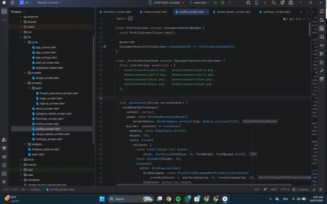This screenshot has height=204, width=327.
Task: Open the Problems tool window icon
Action: tap(4, 165)
